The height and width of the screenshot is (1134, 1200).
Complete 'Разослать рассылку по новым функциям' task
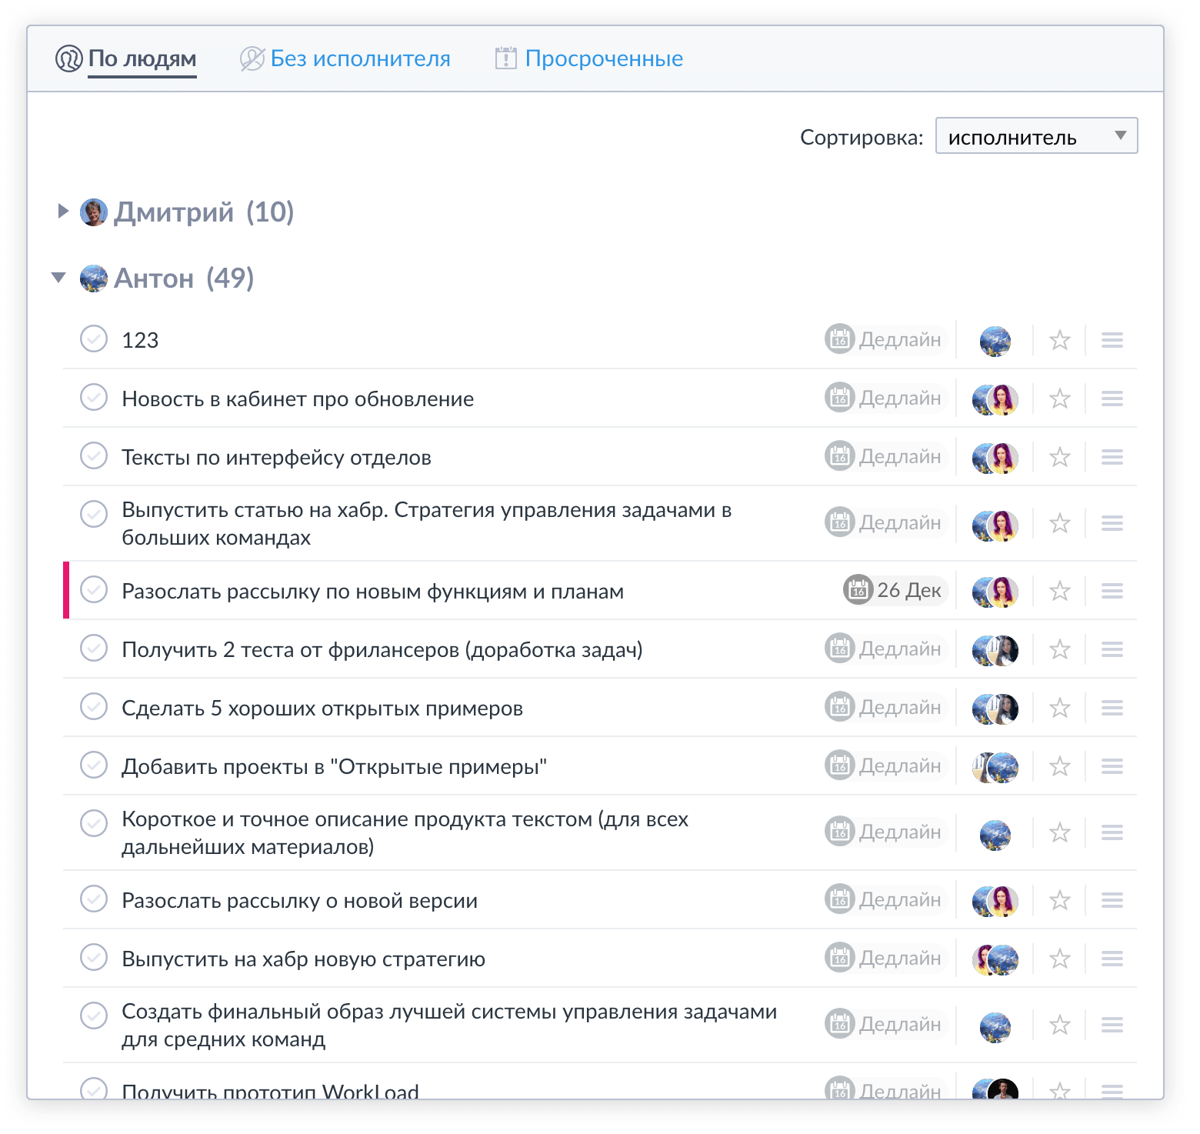click(94, 589)
